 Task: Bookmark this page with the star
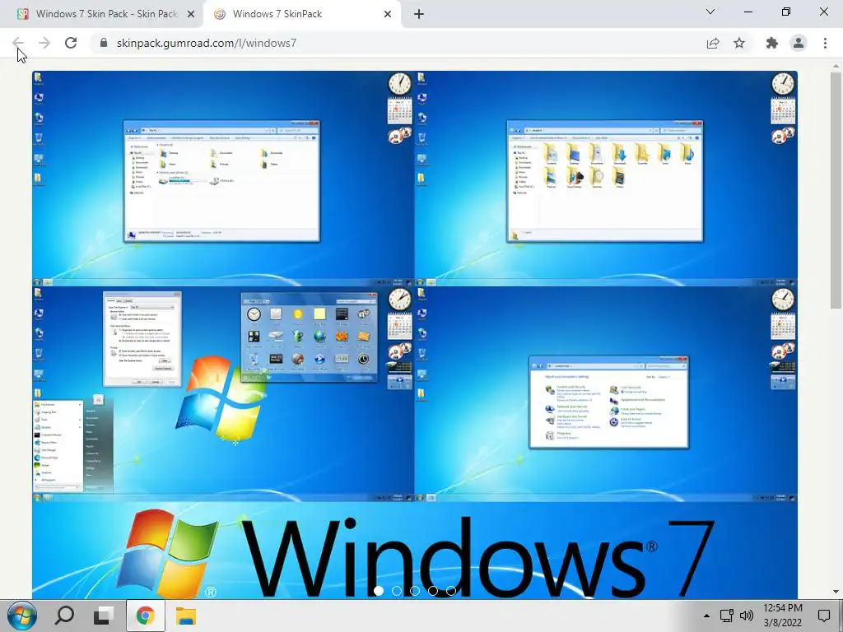(739, 43)
